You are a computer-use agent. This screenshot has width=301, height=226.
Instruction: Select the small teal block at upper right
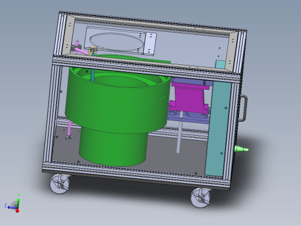pos(220,64)
